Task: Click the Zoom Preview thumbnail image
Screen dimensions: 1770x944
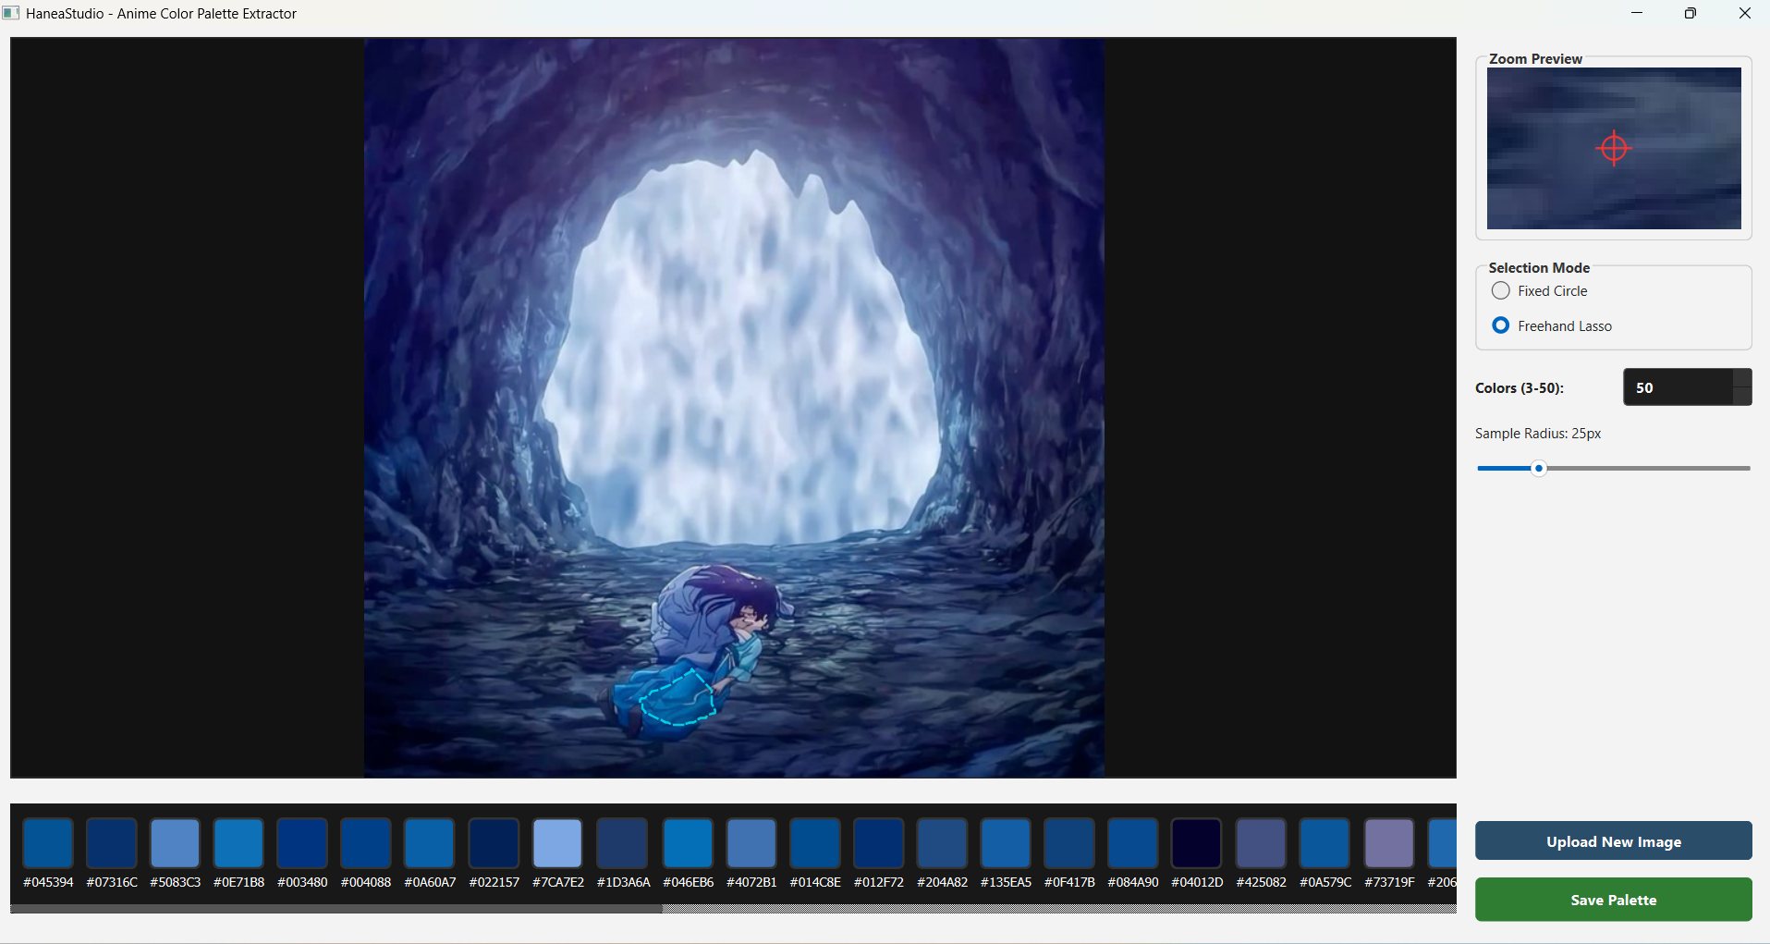Action: [1614, 149]
